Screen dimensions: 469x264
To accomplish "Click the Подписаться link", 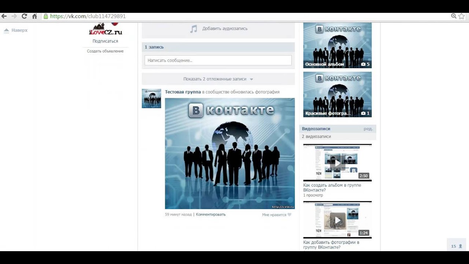I will pos(105,41).
